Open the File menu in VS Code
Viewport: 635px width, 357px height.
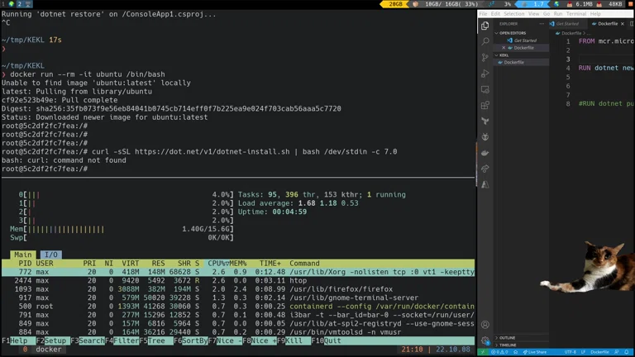483,14
